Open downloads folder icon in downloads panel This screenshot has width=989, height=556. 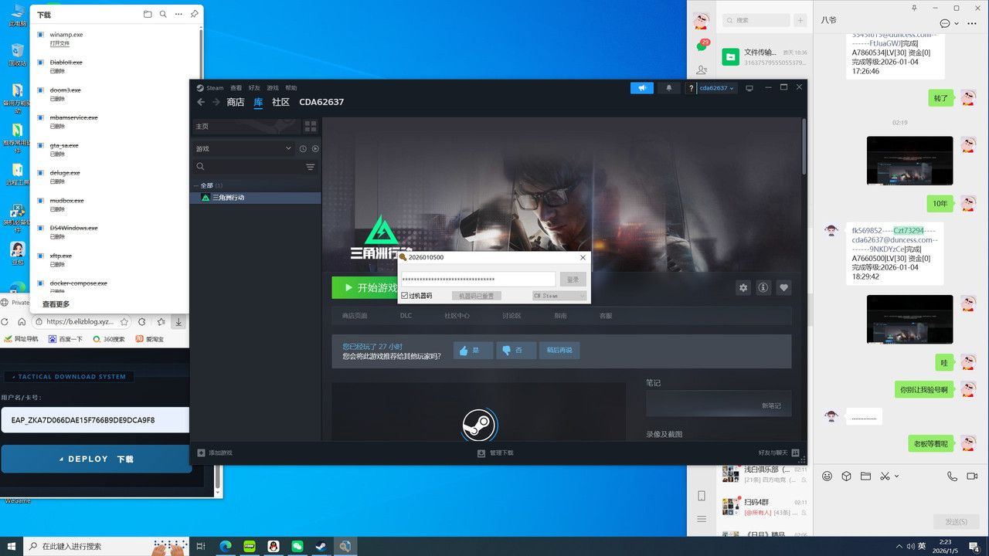(148, 14)
